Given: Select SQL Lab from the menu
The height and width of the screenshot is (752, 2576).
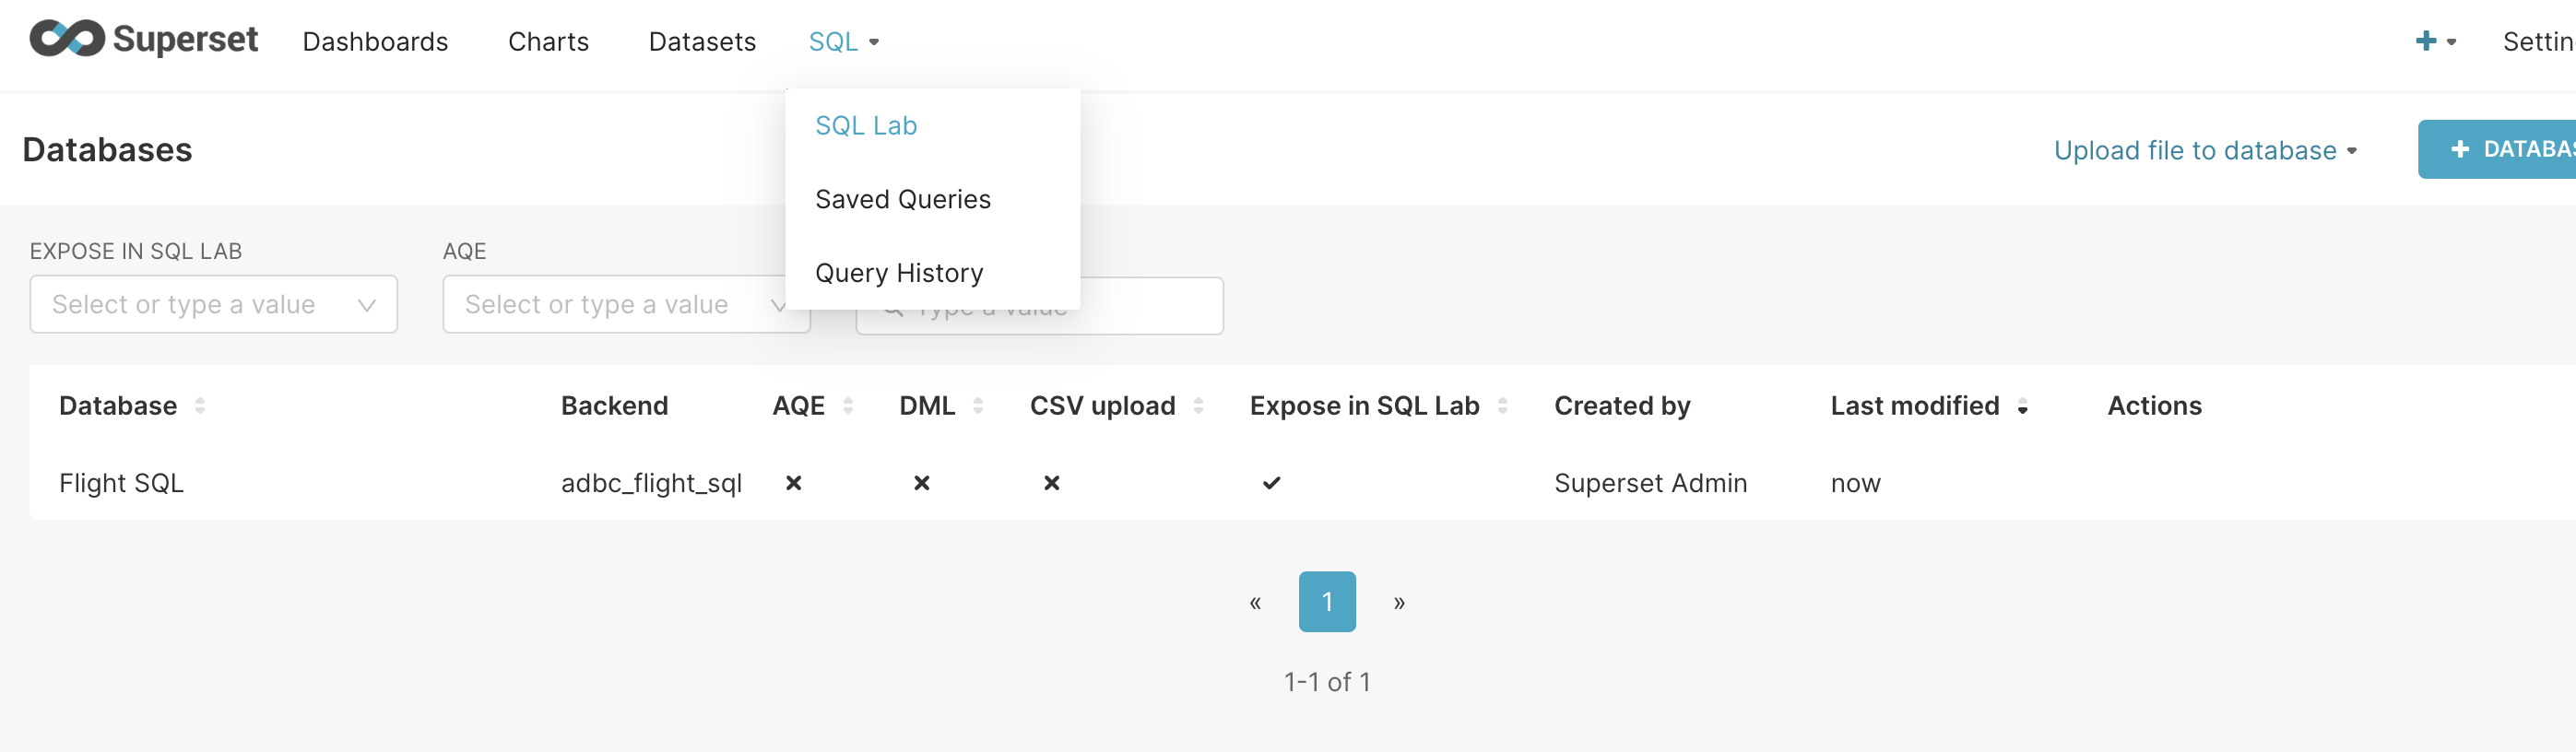Looking at the screenshot, I should [x=866, y=126].
